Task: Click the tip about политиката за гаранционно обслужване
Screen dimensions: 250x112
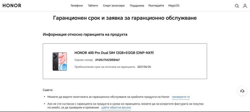Action: 108,97
